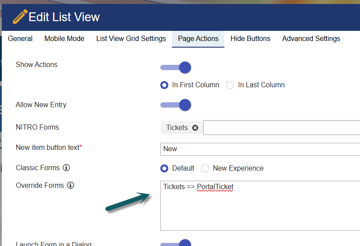Click the info icon beside Override Forms
360x246 pixels.
(x=70, y=186)
